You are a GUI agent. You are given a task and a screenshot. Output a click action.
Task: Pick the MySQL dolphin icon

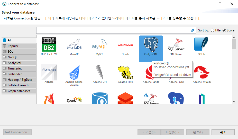tap(100, 44)
